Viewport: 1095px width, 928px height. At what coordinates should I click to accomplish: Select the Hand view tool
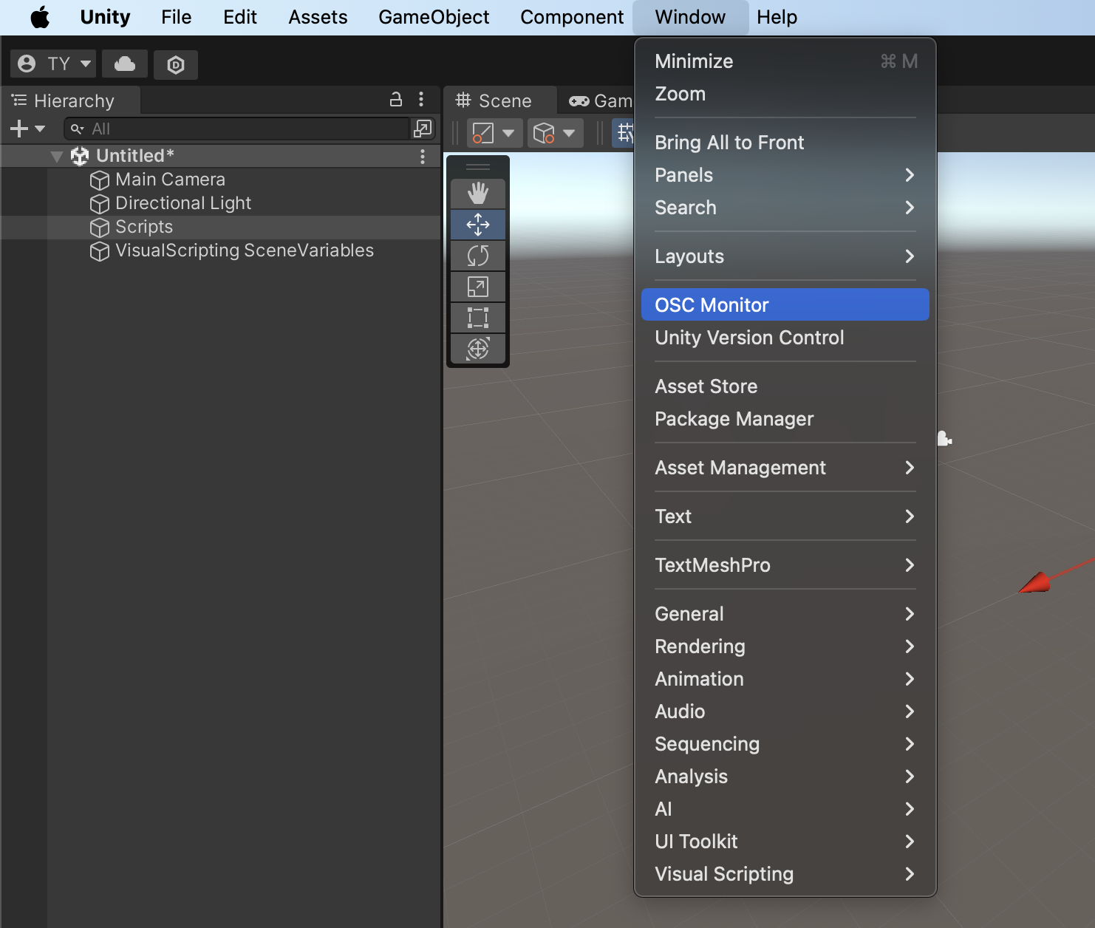[x=478, y=194]
